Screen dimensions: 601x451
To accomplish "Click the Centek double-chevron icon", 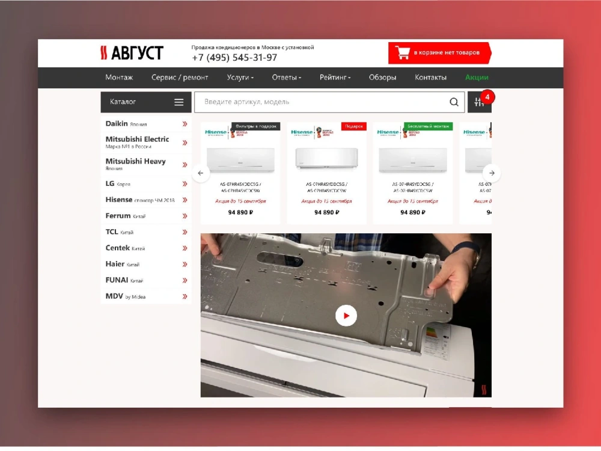I will [185, 248].
